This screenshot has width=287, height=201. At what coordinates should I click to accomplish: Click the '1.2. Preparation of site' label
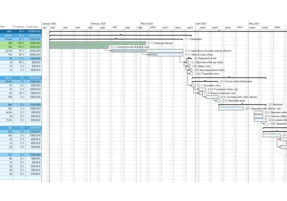(x=205, y=58)
